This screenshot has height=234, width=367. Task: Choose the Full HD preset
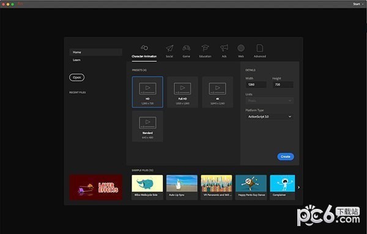[182, 92]
